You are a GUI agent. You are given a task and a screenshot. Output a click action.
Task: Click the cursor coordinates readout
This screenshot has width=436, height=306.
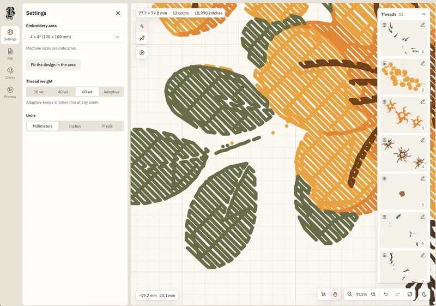pyautogui.click(x=157, y=296)
